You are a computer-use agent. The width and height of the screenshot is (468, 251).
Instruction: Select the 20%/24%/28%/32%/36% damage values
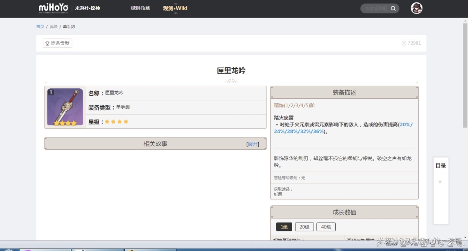343,128
